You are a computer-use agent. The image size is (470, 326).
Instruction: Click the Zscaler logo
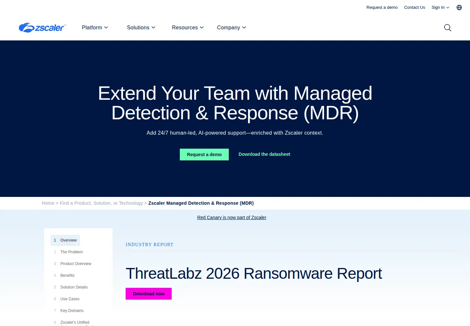coord(42,28)
